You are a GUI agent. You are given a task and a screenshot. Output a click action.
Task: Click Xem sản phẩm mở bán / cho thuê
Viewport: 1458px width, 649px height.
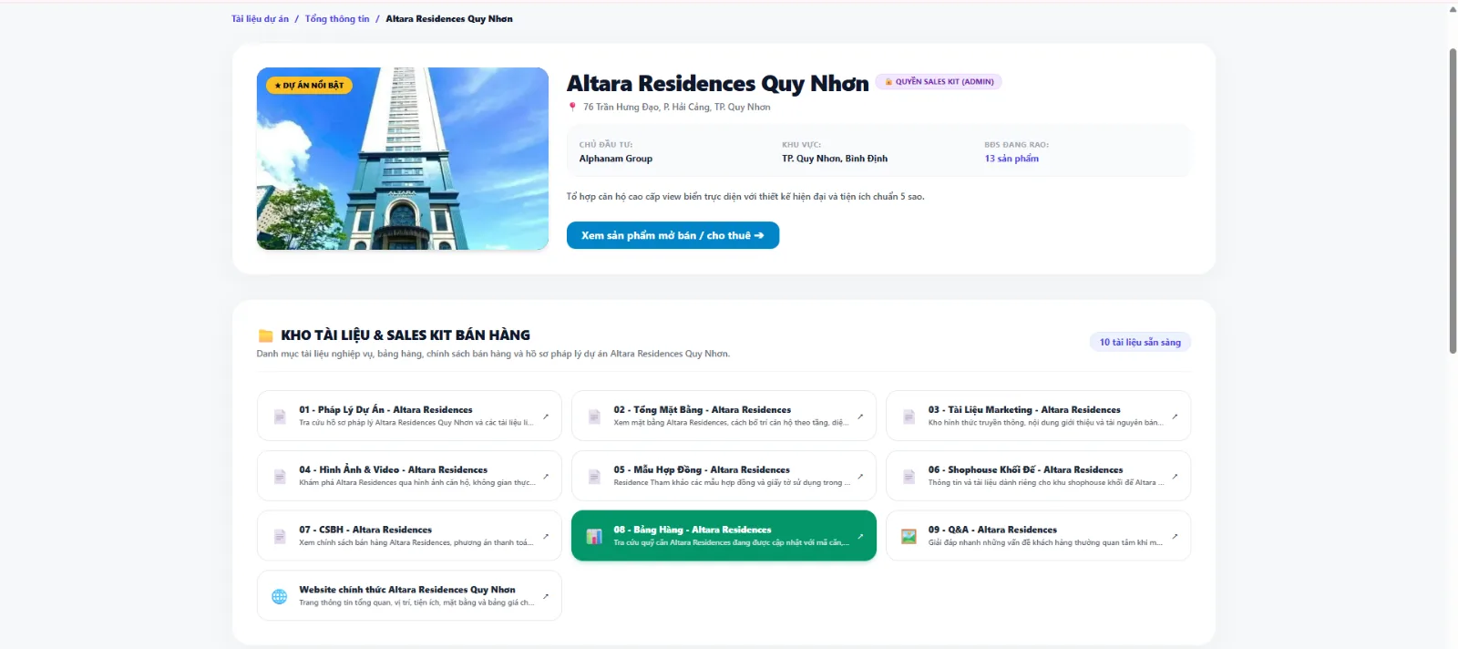coord(673,235)
